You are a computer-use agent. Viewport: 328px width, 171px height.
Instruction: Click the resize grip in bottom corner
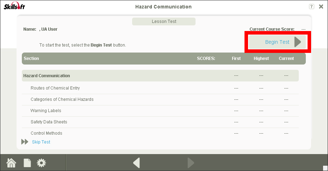pyautogui.click(x=325, y=168)
